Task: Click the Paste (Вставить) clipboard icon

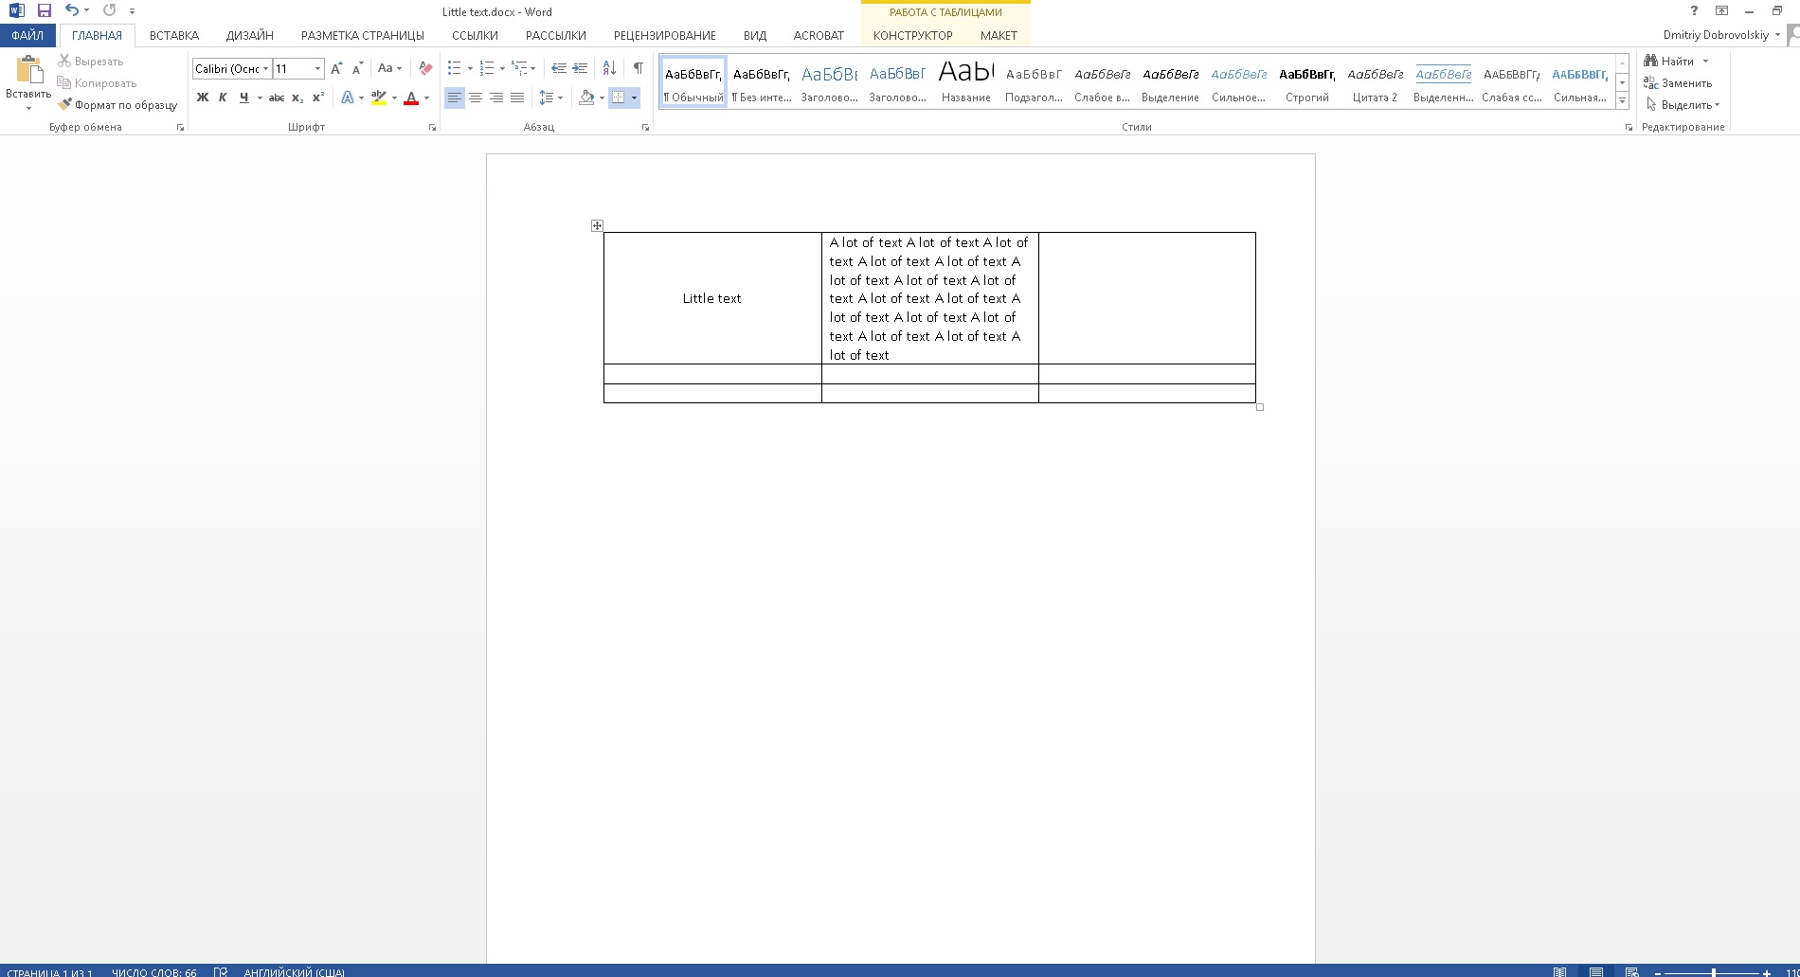Action: (28, 71)
